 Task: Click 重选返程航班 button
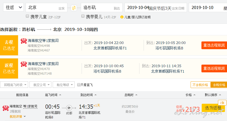[x=214, y=68]
